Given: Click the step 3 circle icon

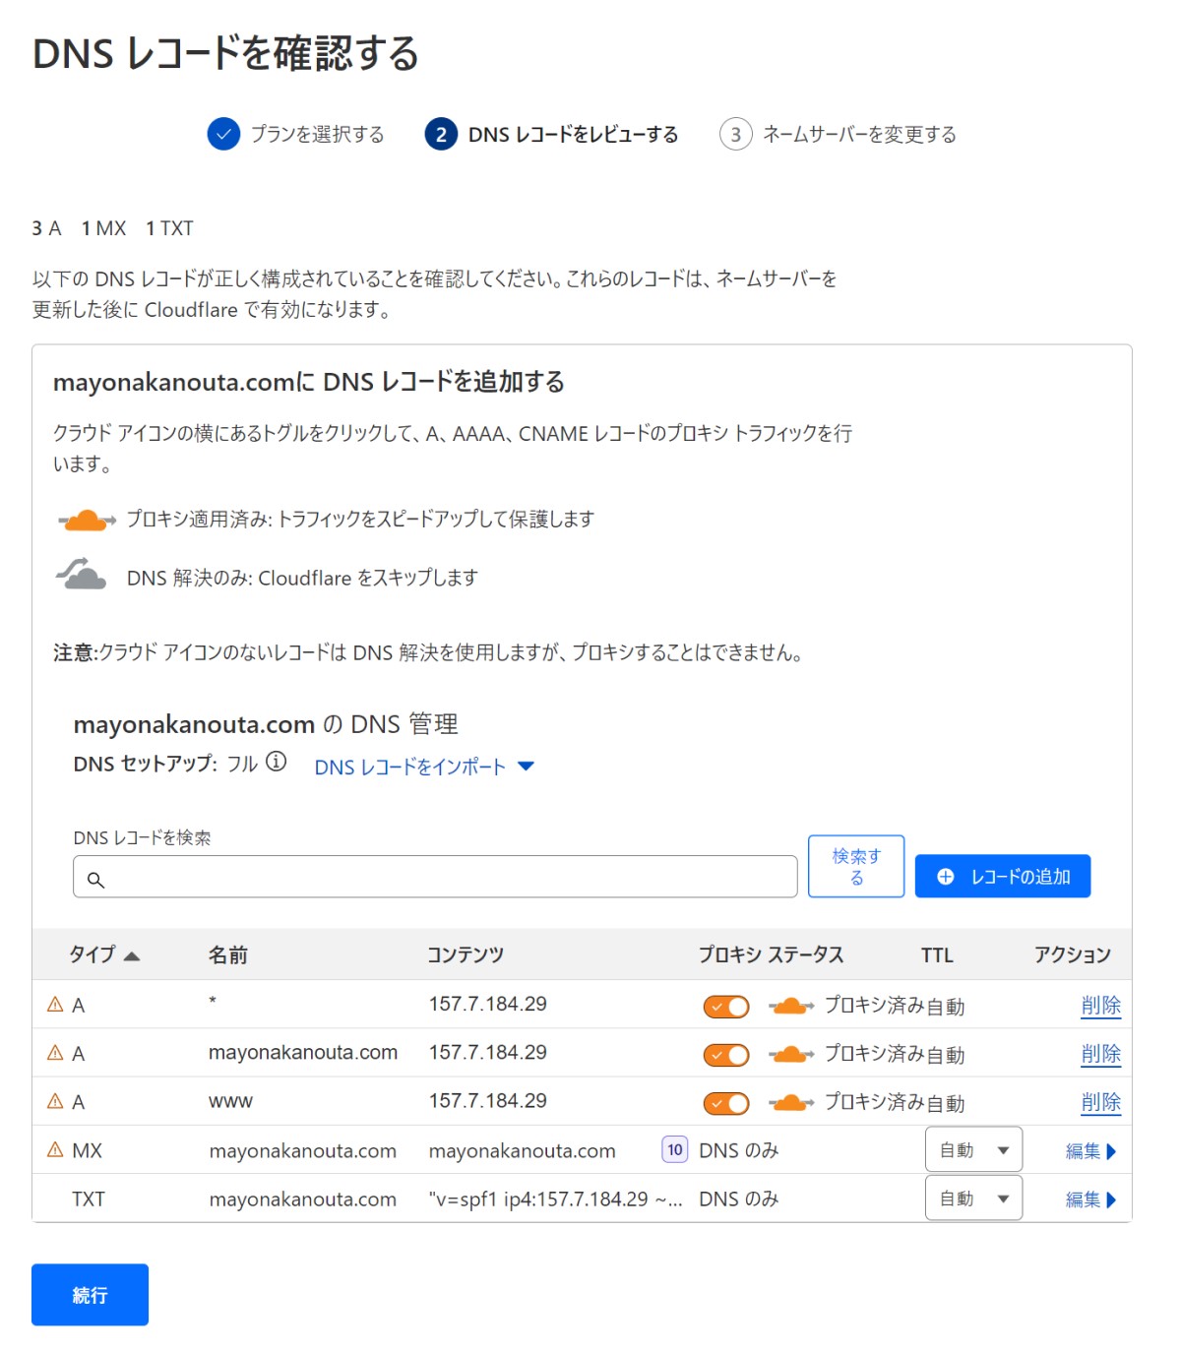Looking at the screenshot, I should [735, 134].
